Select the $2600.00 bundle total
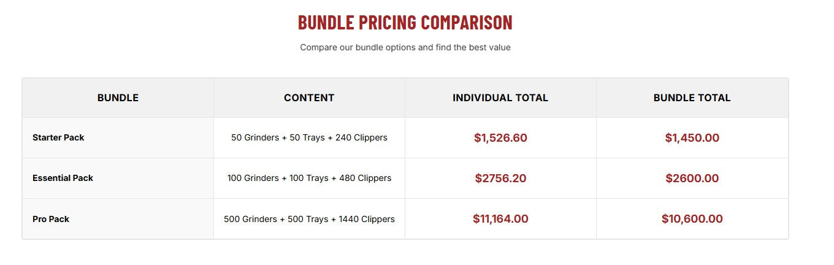The width and height of the screenshot is (834, 265). click(x=692, y=179)
